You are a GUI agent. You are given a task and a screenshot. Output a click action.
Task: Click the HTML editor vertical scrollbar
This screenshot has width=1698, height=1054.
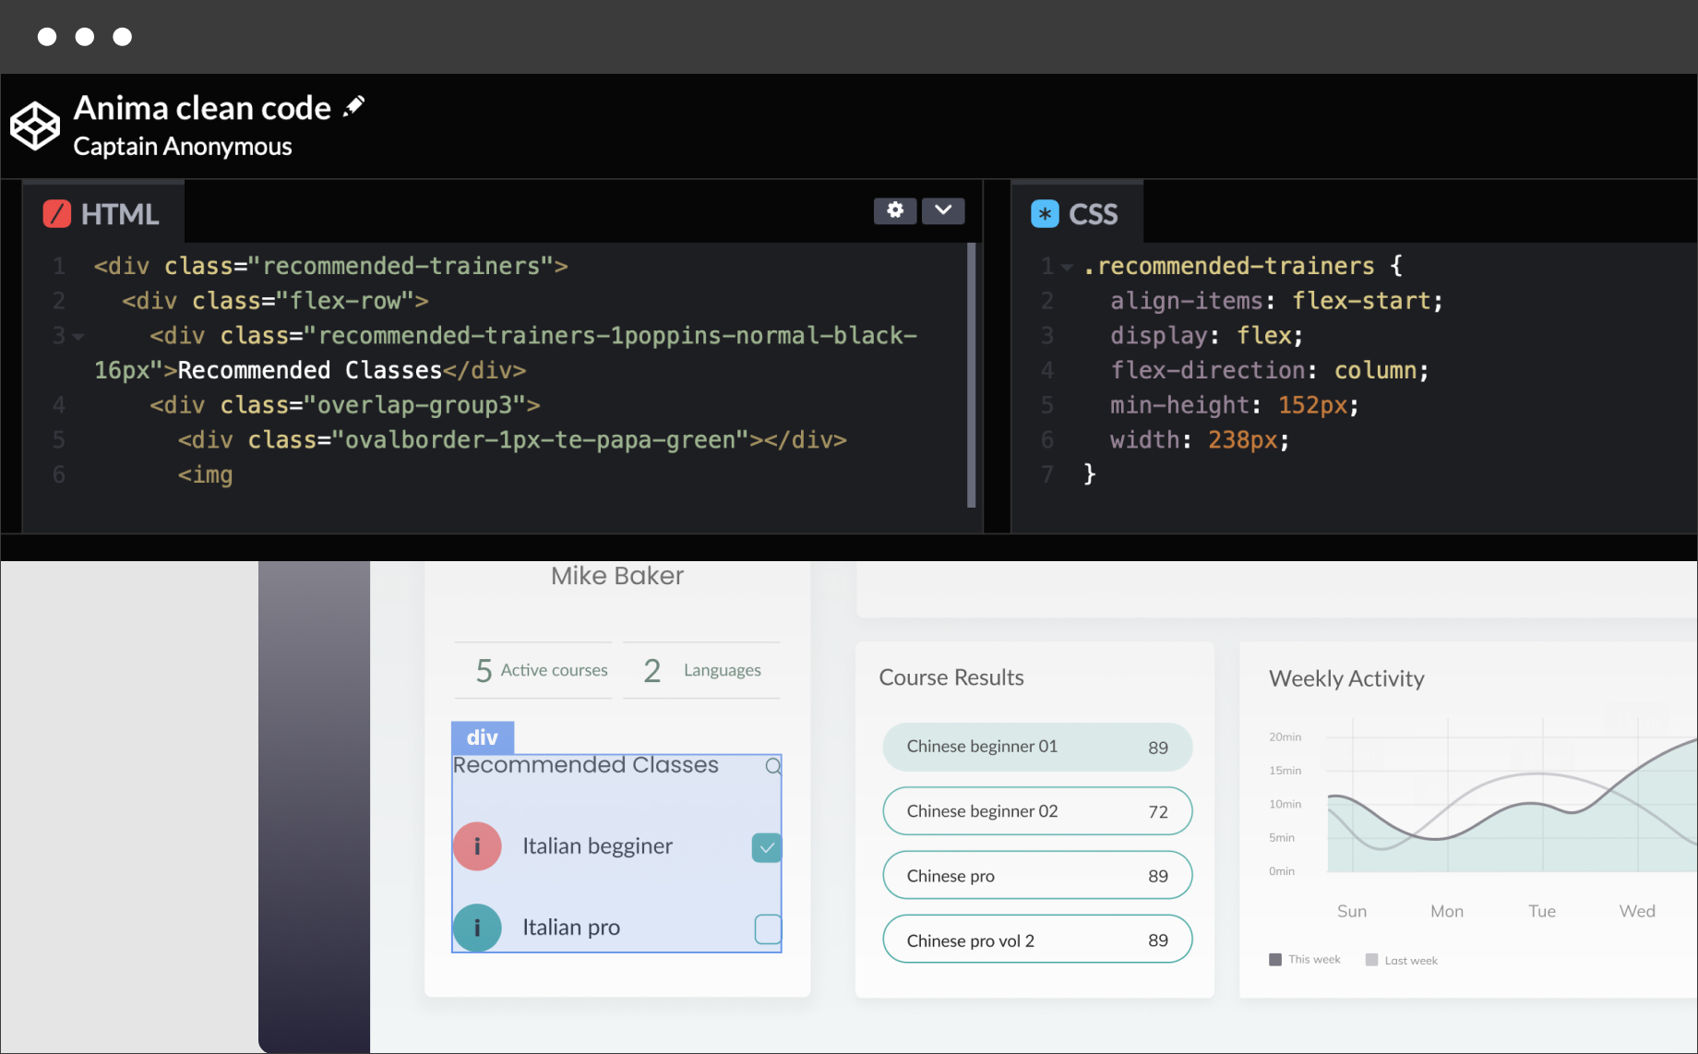point(971,375)
